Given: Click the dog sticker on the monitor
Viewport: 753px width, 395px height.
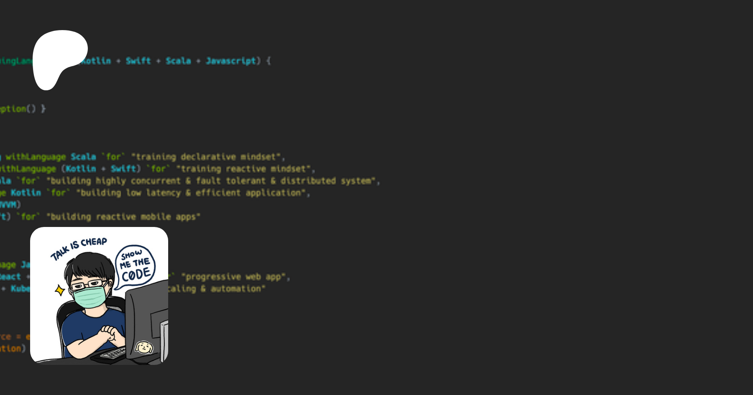Looking at the screenshot, I should pyautogui.click(x=143, y=347).
